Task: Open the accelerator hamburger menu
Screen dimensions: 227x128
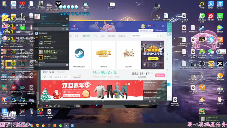Action: [x=154, y=26]
